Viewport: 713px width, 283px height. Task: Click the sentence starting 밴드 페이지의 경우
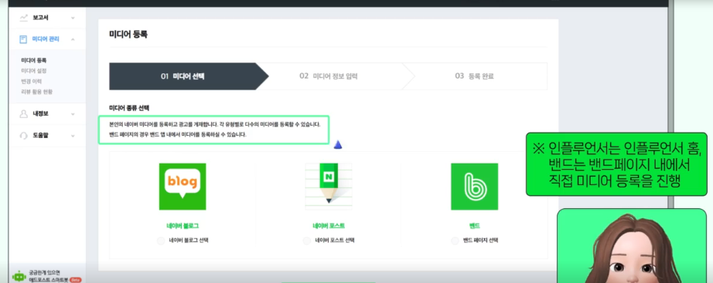coord(177,135)
